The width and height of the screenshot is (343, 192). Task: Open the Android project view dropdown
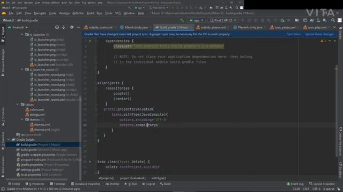(x=18, y=27)
